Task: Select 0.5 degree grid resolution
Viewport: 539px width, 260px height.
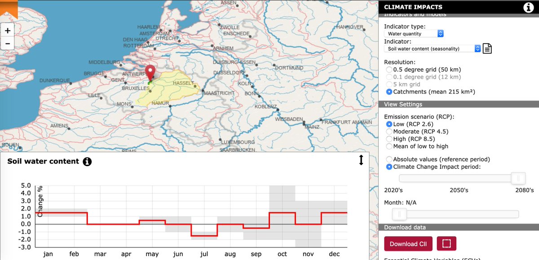Action: point(389,70)
